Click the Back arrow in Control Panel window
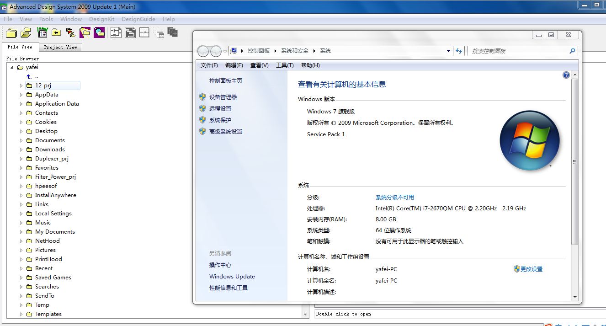 [x=203, y=51]
